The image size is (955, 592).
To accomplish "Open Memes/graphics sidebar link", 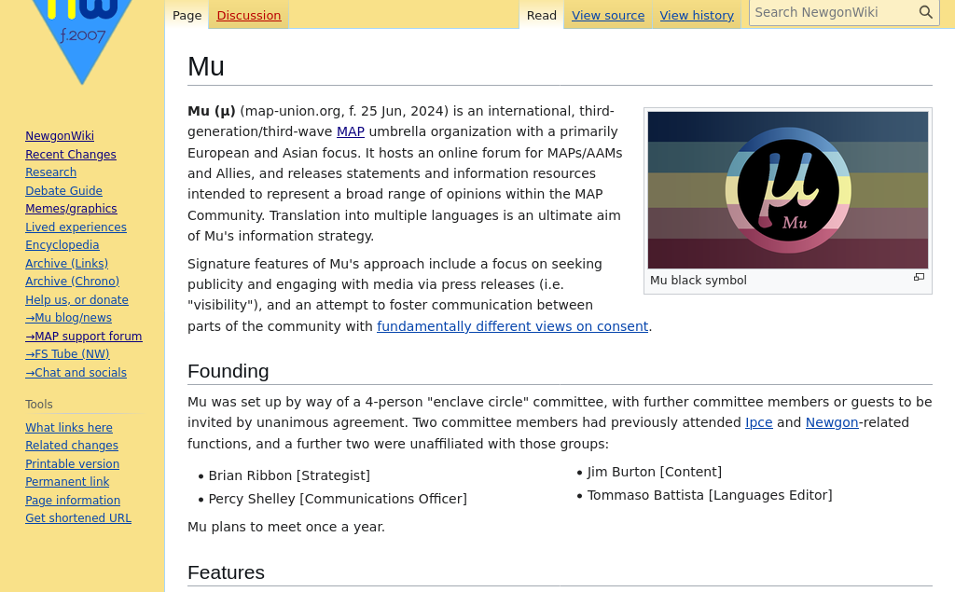I will (71, 208).
